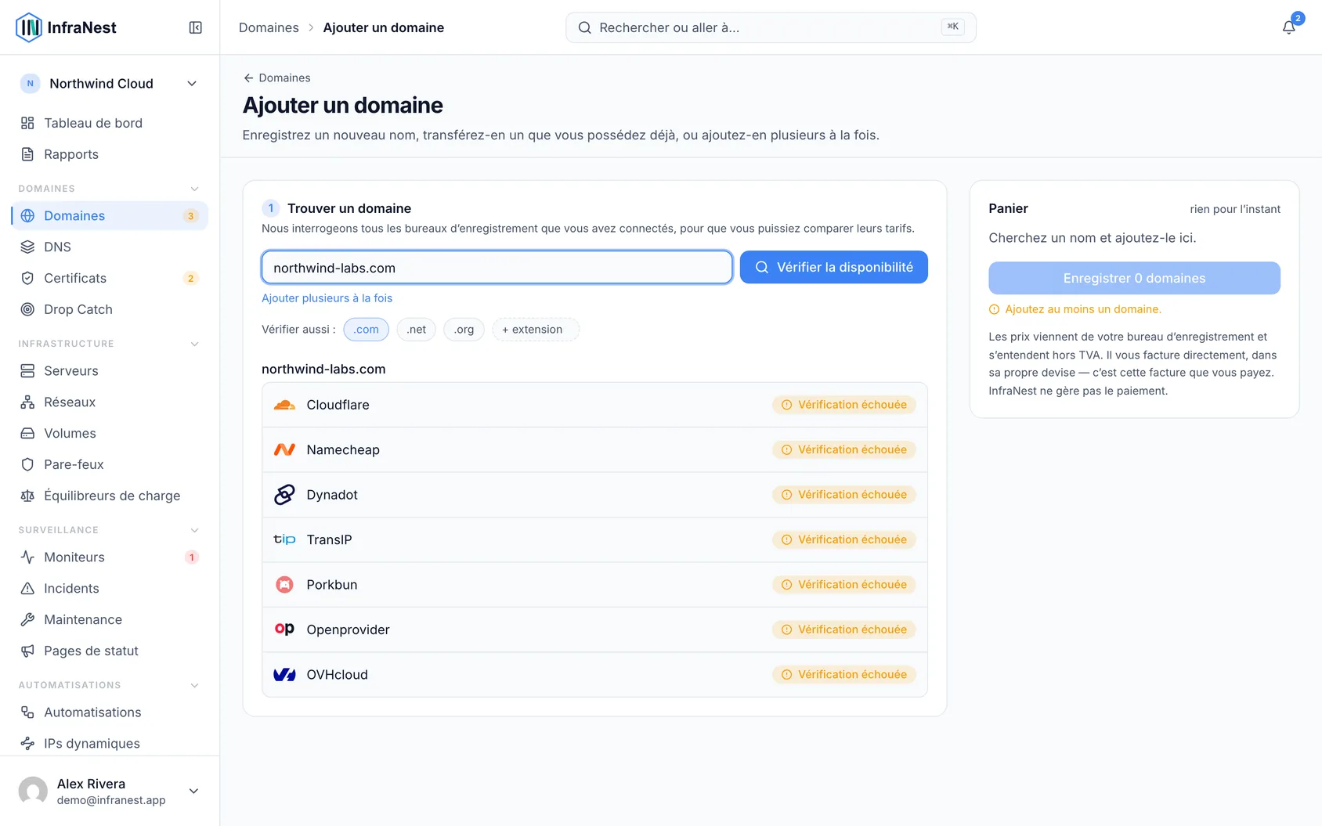Click the OVHcloud Vérification échouée badge
Viewport: 1322px width, 826px height.
tap(844, 675)
